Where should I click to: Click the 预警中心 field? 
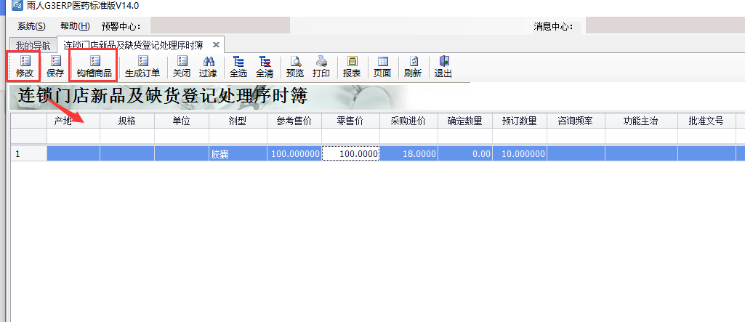pyautogui.click(x=220, y=25)
